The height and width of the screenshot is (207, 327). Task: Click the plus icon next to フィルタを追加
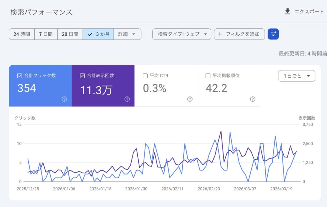coord(220,34)
